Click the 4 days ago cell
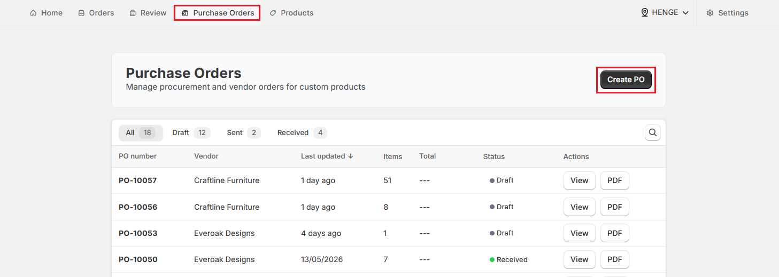Screen dimensions: 779x277 point(321,233)
